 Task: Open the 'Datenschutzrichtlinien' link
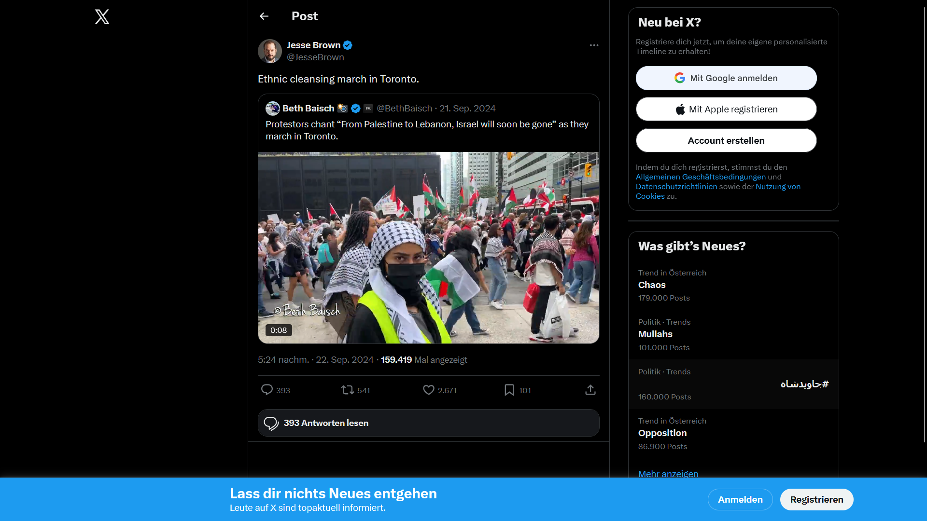676,186
